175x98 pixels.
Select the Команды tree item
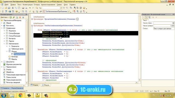pos(14,57)
